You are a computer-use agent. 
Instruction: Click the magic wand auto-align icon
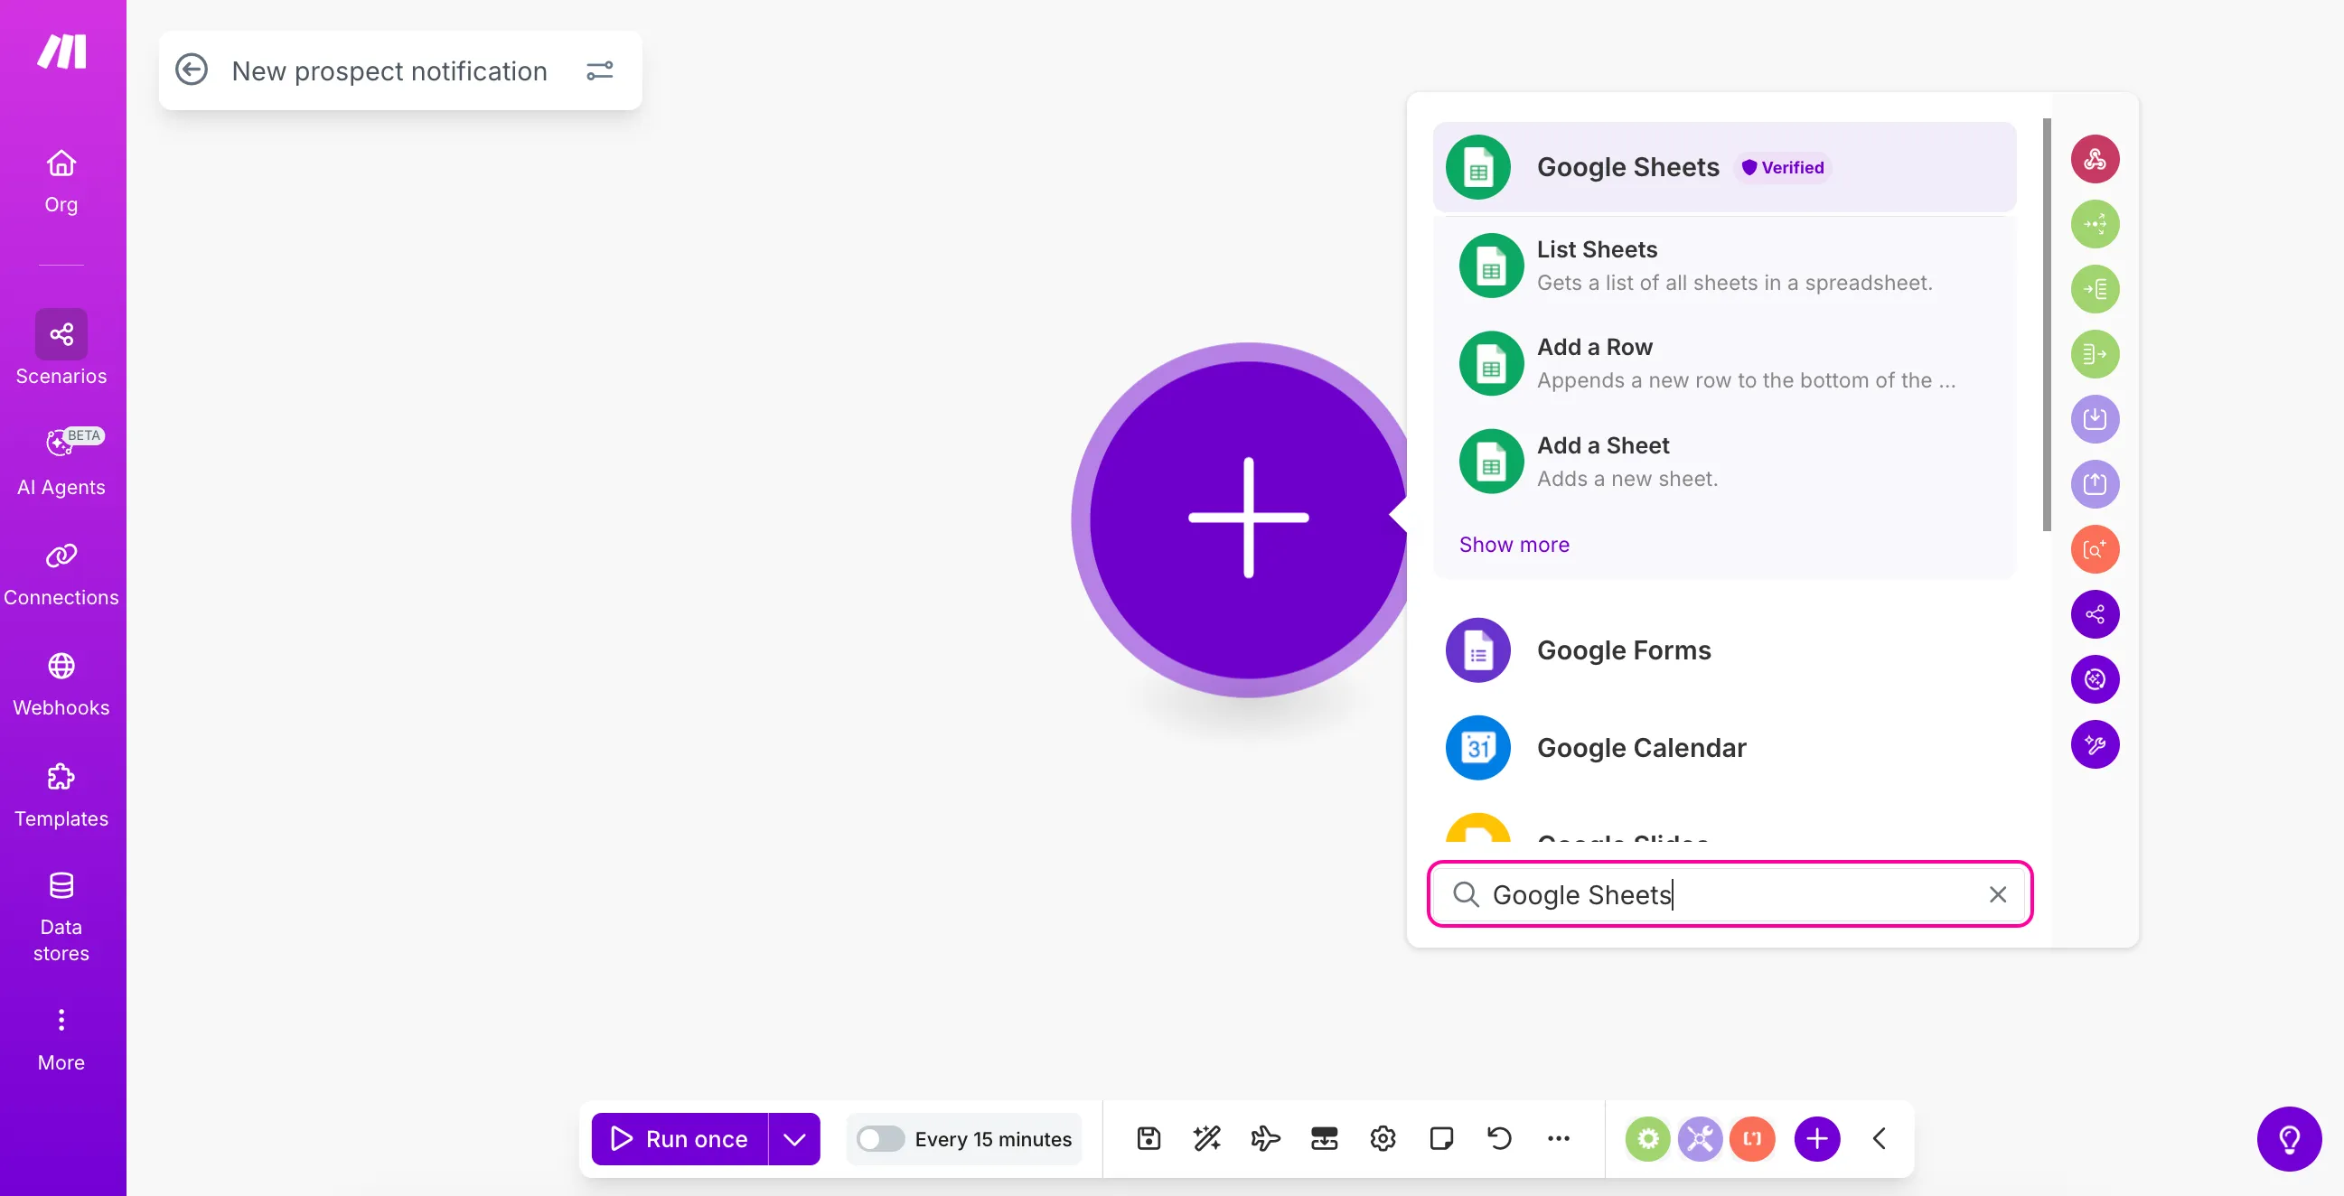click(x=1206, y=1138)
